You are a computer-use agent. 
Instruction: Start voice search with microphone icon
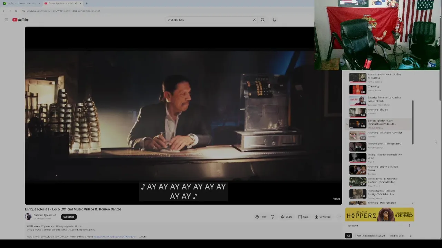pyautogui.click(x=274, y=20)
